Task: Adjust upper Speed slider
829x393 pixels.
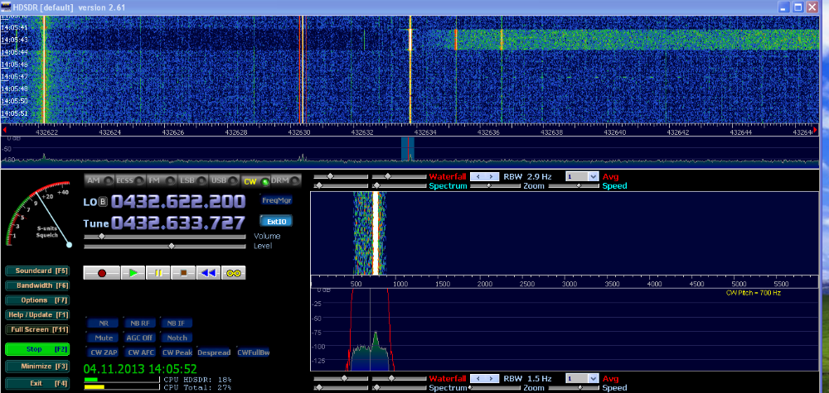Action: pos(575,185)
